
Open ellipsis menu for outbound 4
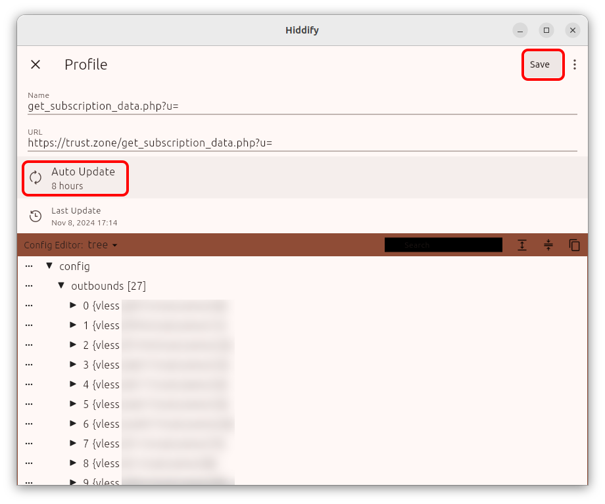coord(29,384)
